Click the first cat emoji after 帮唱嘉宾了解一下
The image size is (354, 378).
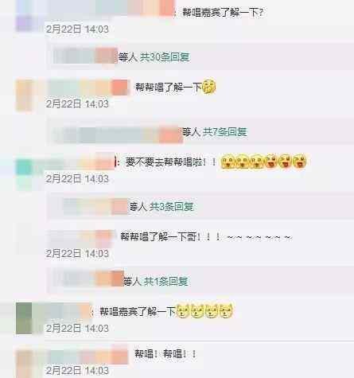tap(183, 311)
